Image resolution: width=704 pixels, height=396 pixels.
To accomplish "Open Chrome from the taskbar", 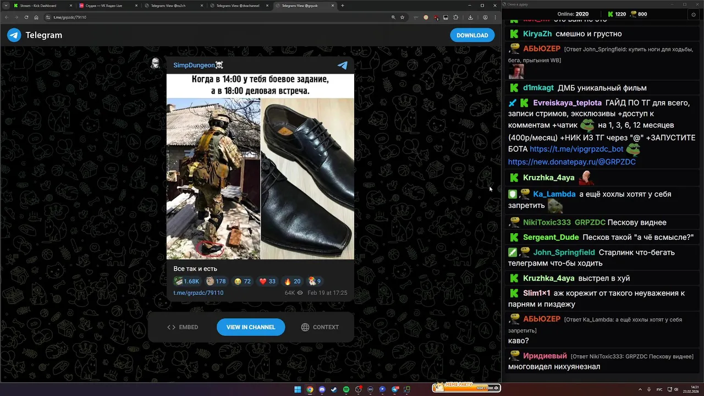I will (310, 389).
